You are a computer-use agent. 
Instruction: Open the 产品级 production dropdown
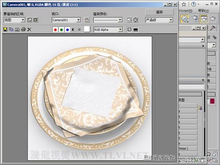(159, 20)
